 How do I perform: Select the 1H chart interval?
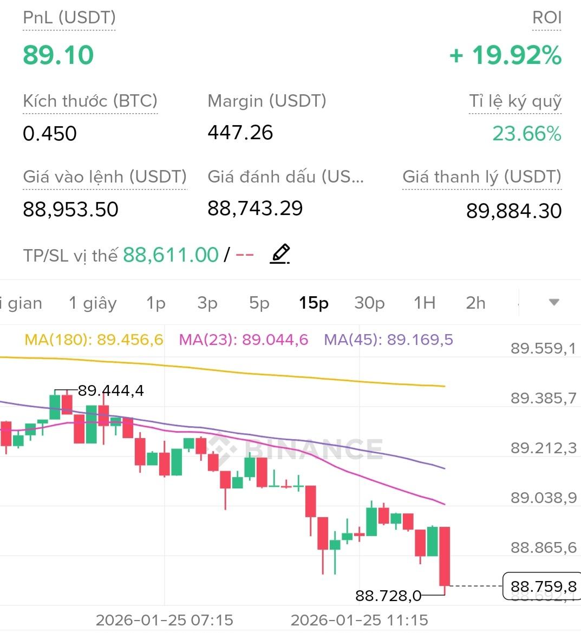pyautogui.click(x=425, y=303)
